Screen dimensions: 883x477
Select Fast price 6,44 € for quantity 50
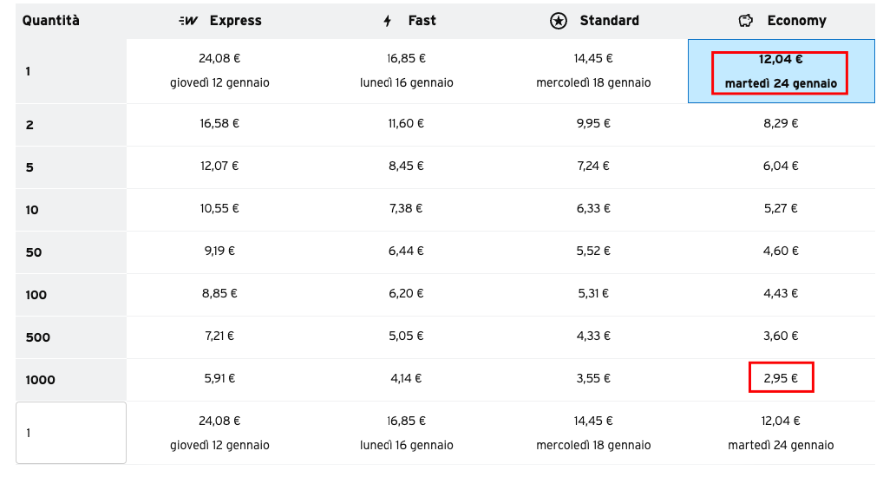point(406,251)
